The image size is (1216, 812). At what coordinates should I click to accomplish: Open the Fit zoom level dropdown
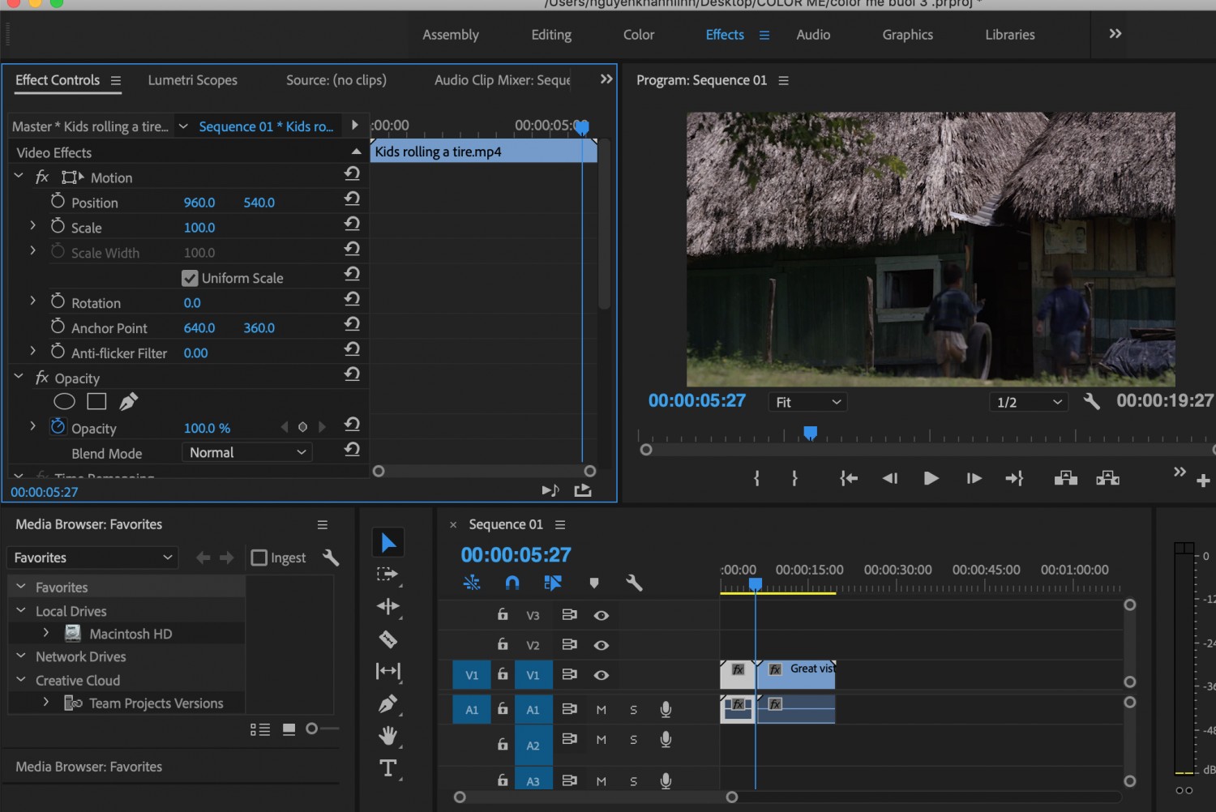coord(807,402)
